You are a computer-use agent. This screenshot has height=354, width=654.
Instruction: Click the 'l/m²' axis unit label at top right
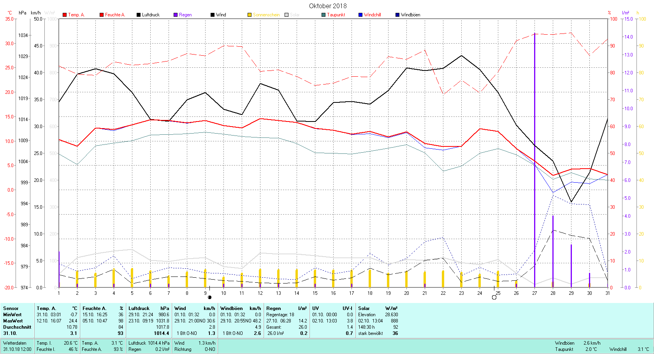[x=626, y=13]
